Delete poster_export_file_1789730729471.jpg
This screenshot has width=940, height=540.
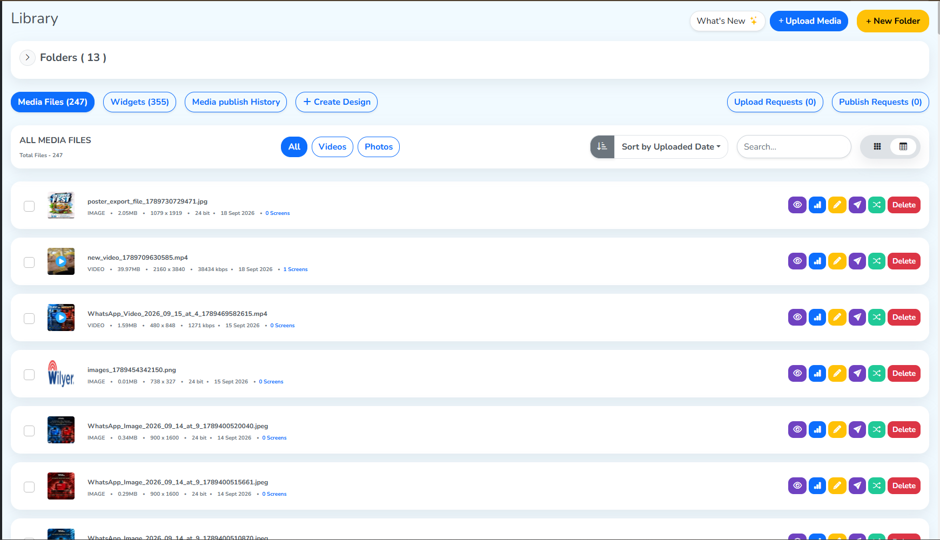click(904, 205)
